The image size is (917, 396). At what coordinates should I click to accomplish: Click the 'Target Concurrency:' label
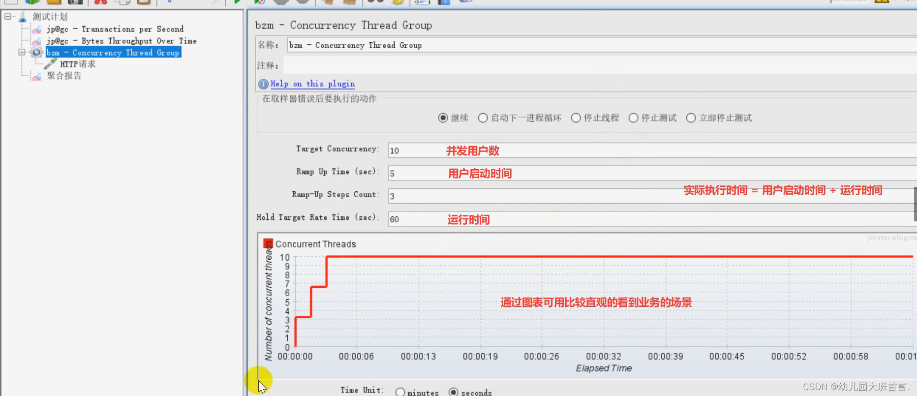coord(337,149)
